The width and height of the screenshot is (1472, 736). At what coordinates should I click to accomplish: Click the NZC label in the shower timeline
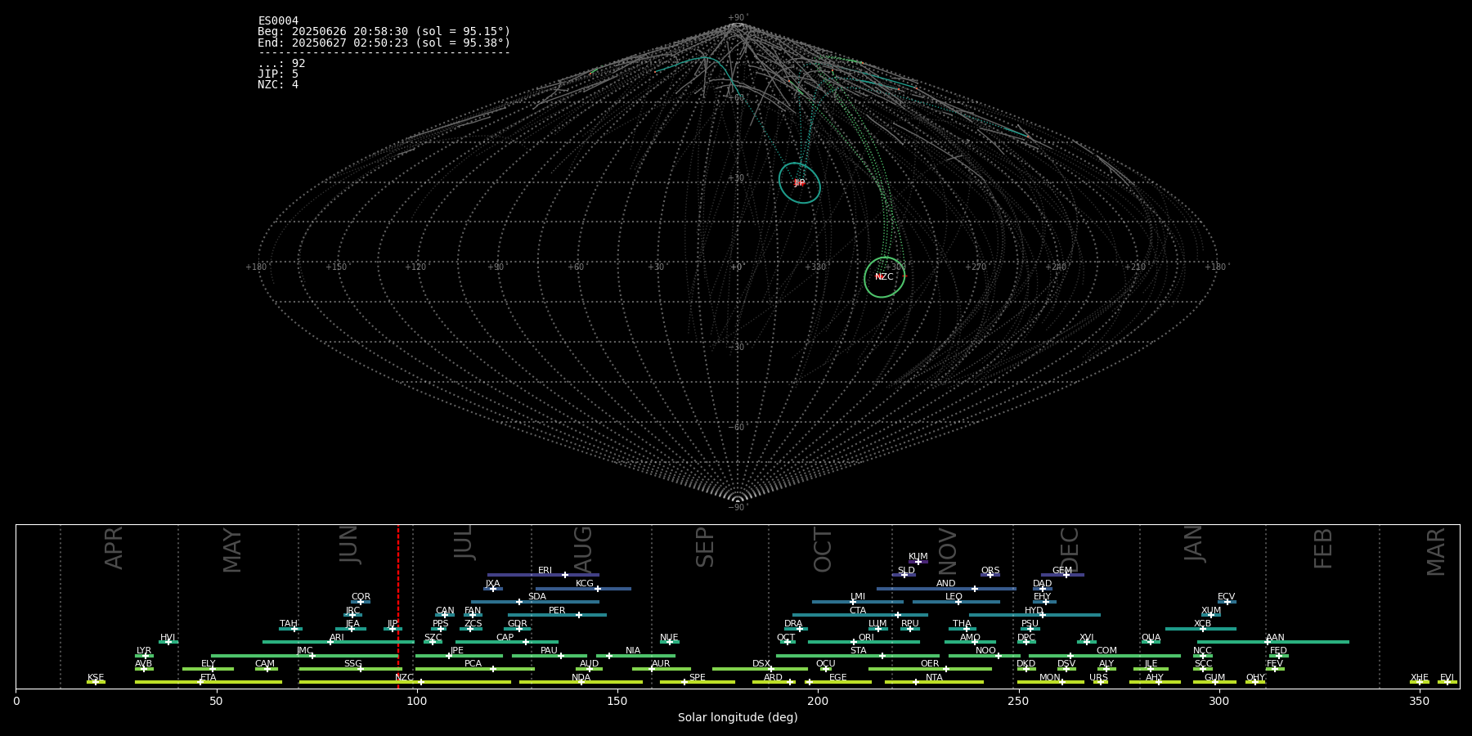click(x=404, y=678)
